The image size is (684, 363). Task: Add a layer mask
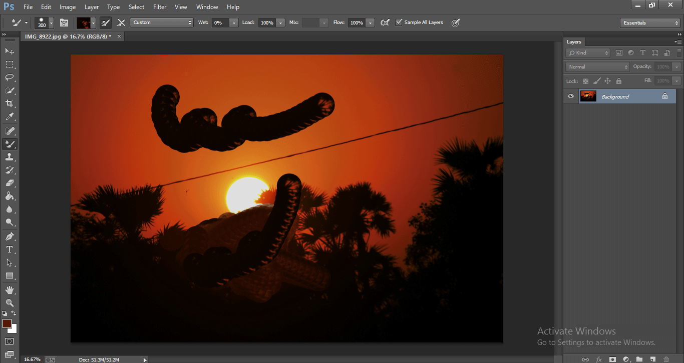(612, 359)
